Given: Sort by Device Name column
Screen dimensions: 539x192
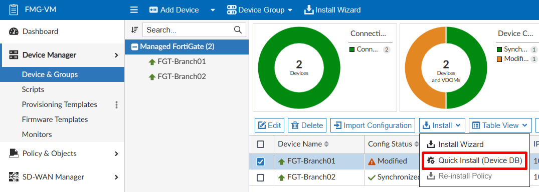Looking at the screenshot, I should [303, 144].
